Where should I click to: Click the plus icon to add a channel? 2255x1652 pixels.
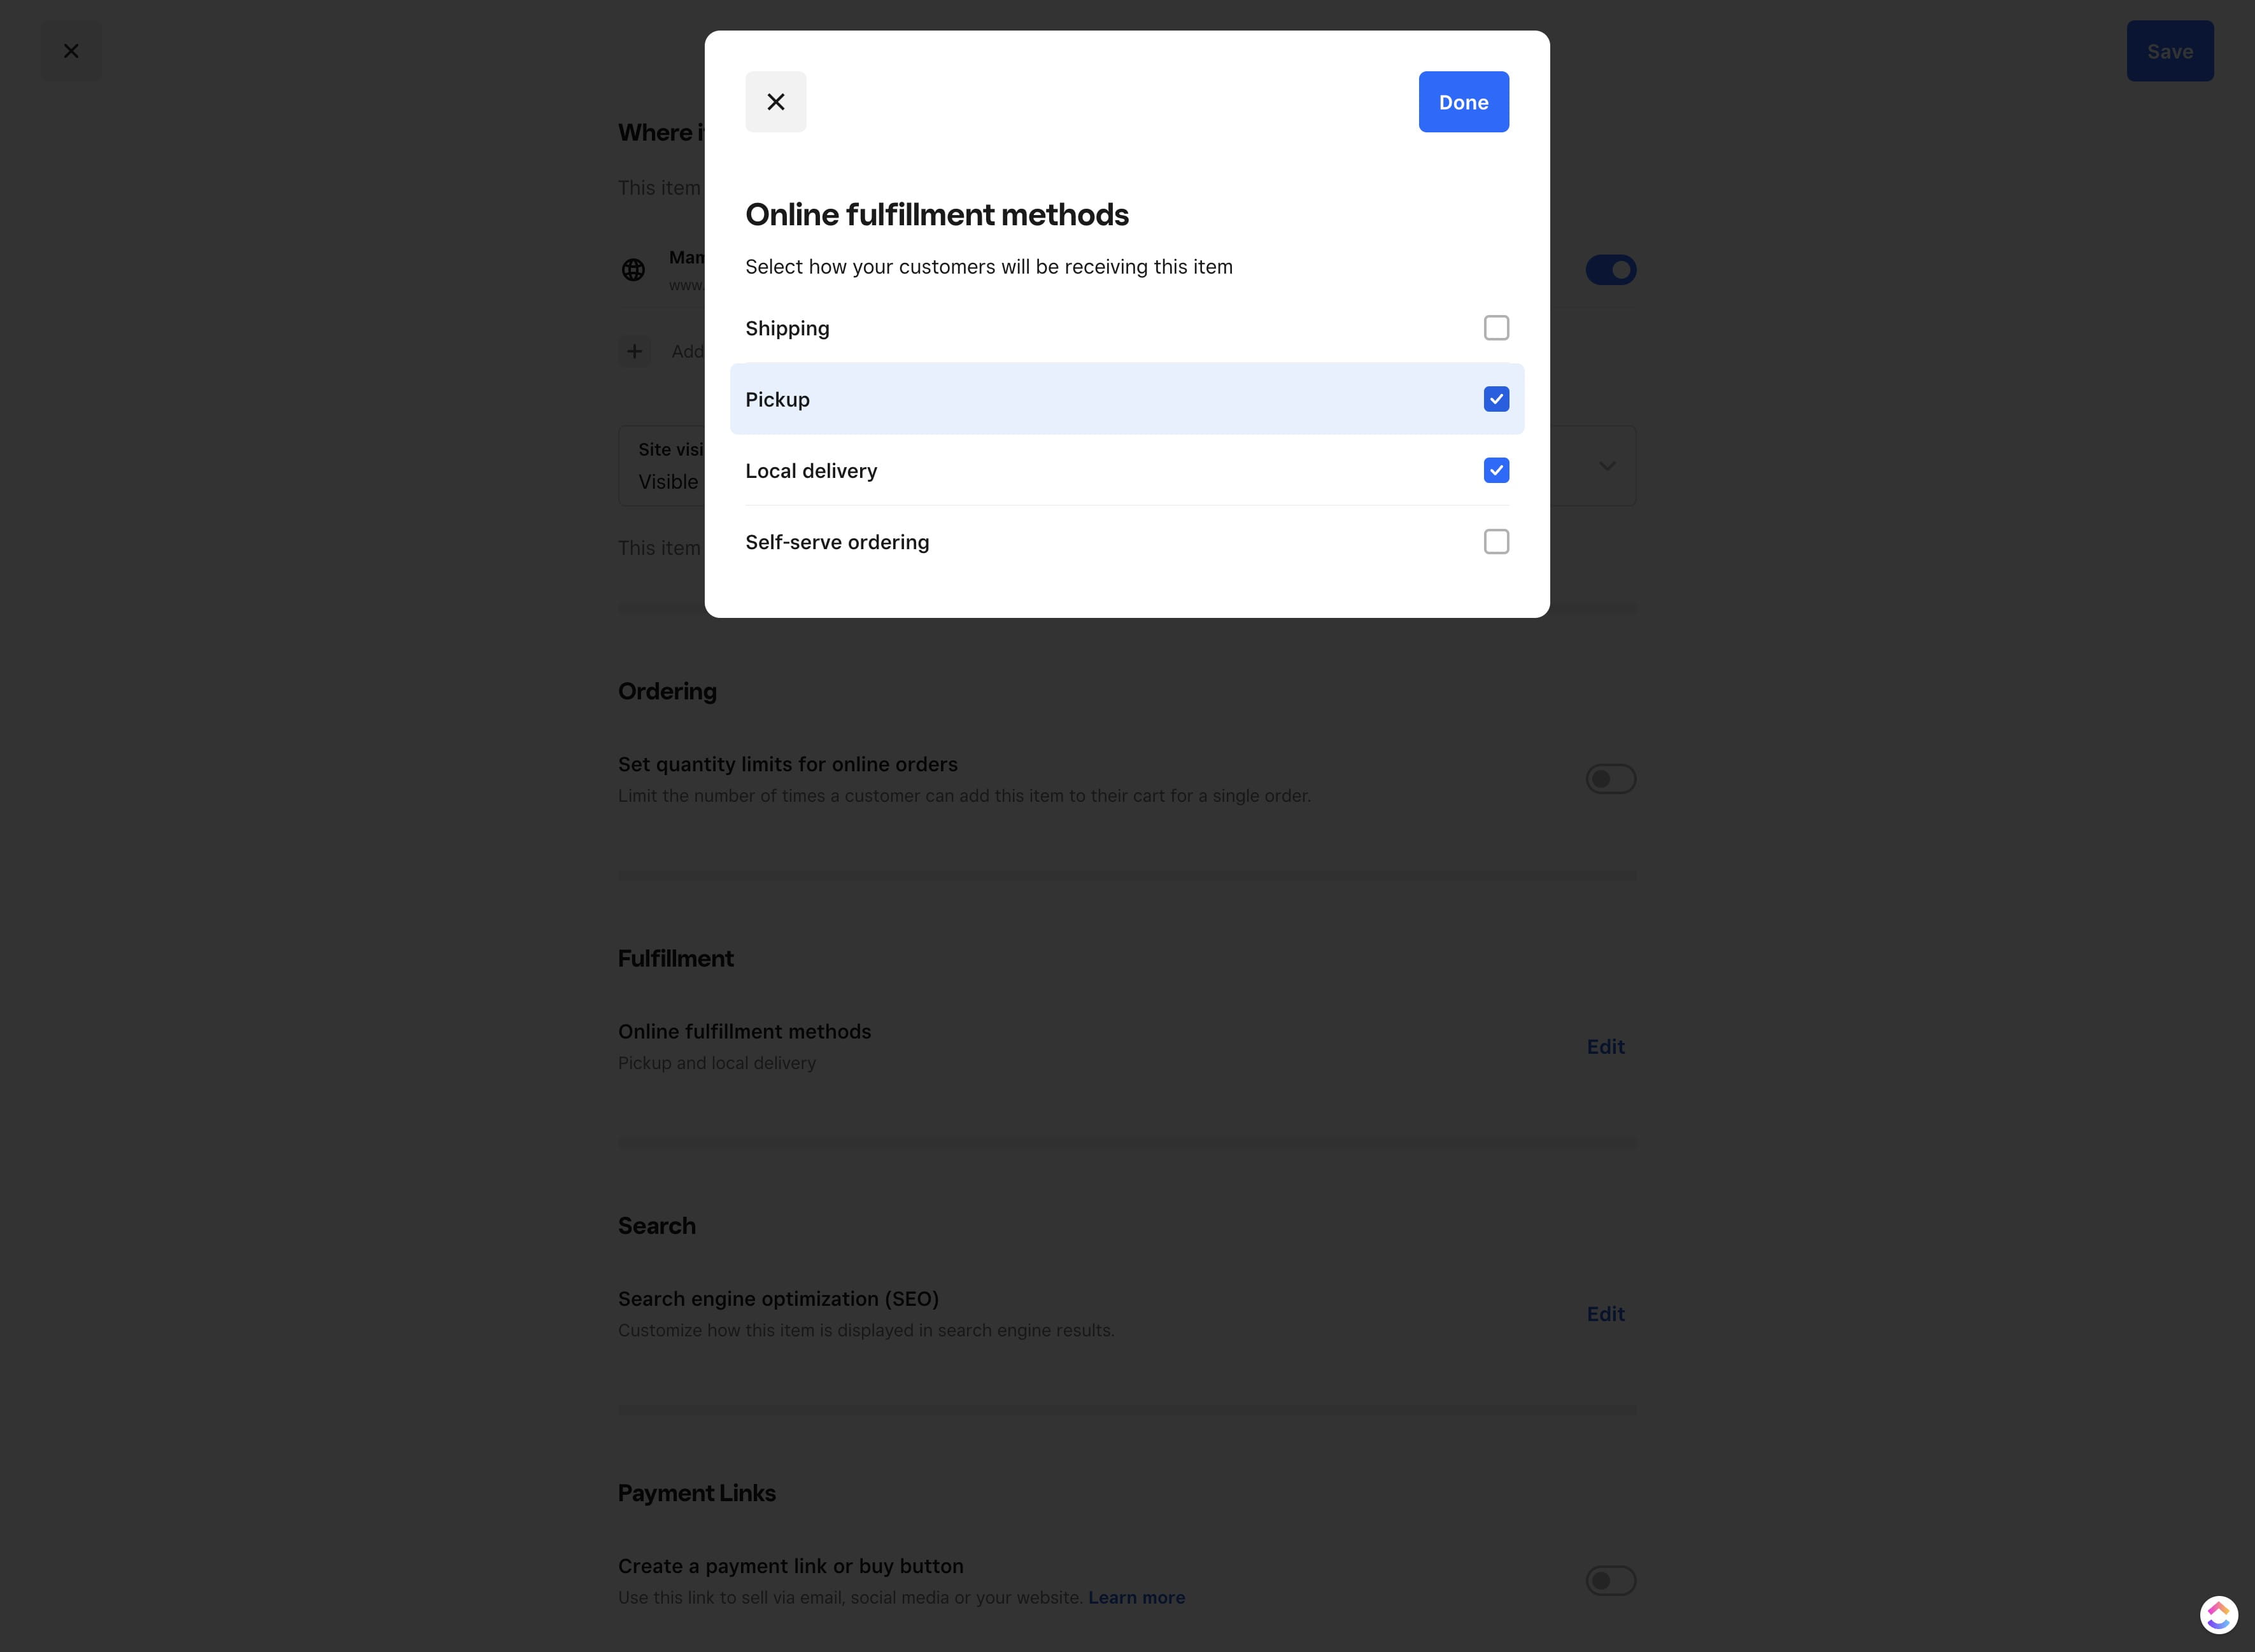pyautogui.click(x=634, y=351)
